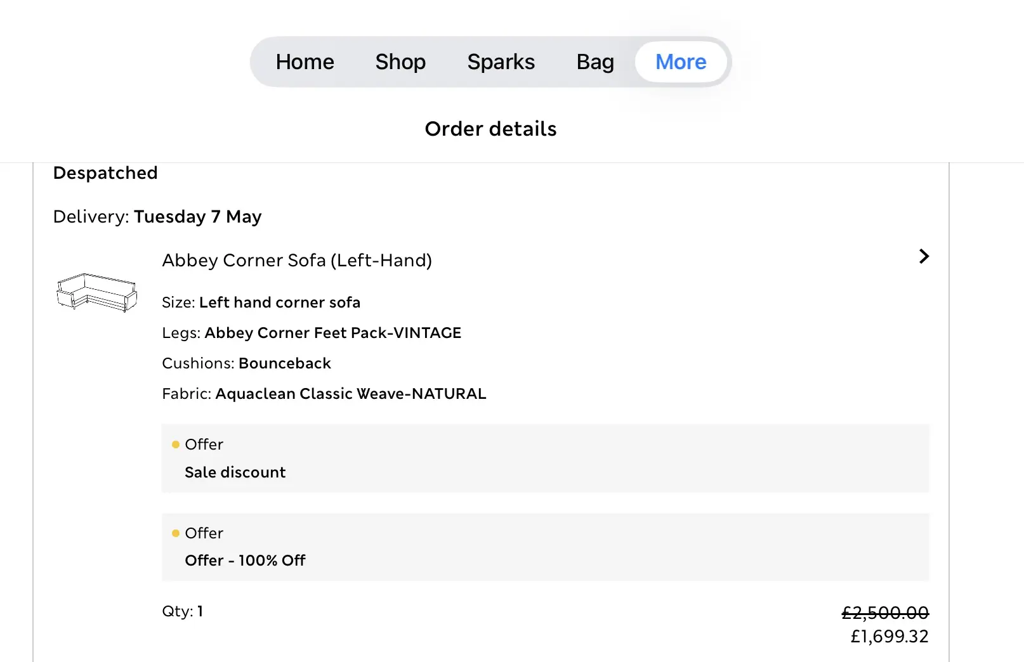This screenshot has width=1024, height=662.
Task: Click the Bounceback cushions option text
Action: coord(285,363)
